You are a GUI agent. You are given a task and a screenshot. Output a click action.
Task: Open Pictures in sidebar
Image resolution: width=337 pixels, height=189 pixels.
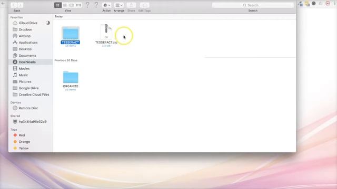coord(25,82)
